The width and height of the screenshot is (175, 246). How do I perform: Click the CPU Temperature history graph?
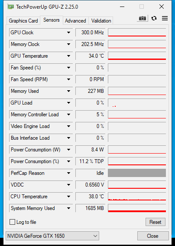point(137,197)
